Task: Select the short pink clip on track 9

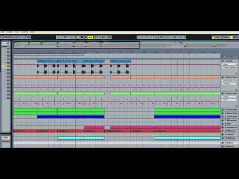Action: [94, 127]
